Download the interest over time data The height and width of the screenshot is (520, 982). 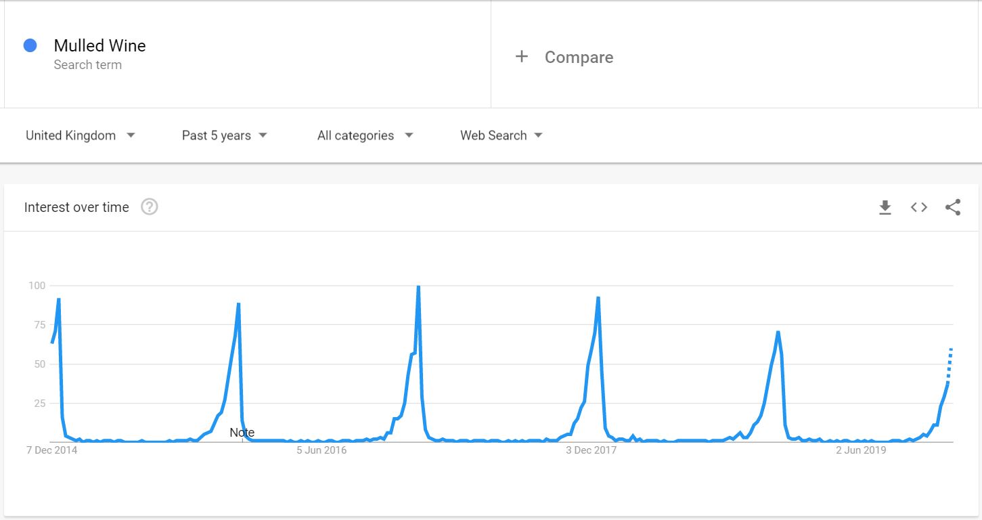[x=885, y=208]
